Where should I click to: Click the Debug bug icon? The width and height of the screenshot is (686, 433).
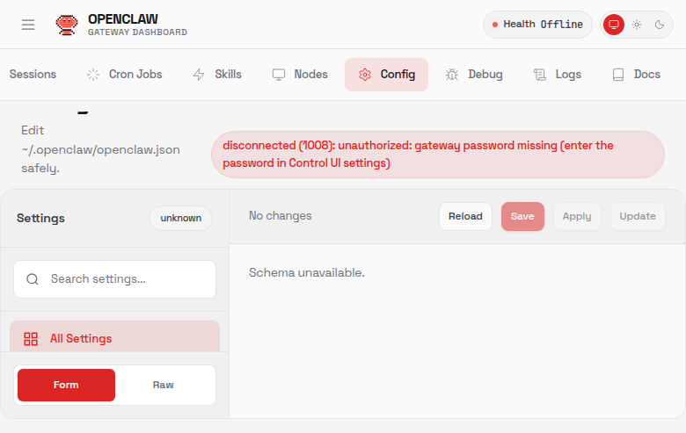click(x=452, y=75)
